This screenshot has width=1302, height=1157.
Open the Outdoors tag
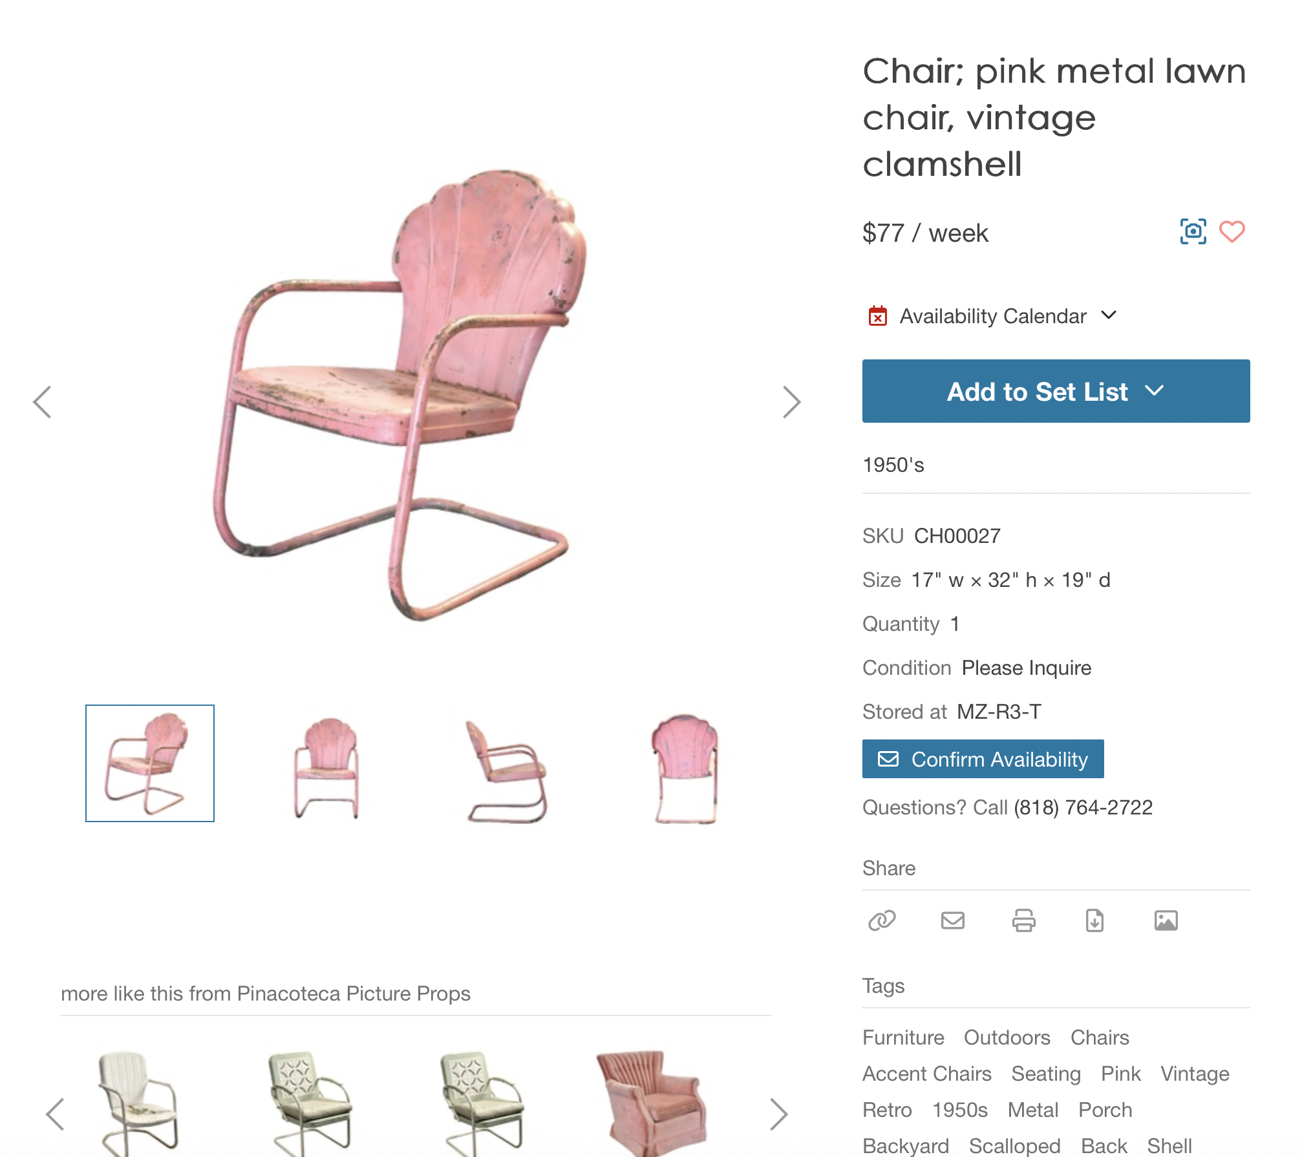coord(1007,1037)
